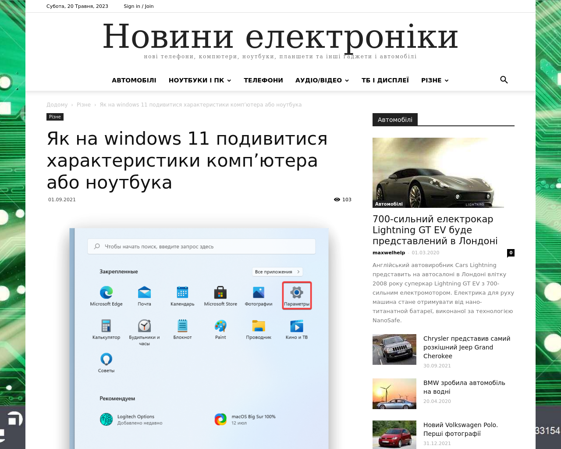Click the Рекомендуем heading text
The height and width of the screenshot is (449, 561).
117,399
